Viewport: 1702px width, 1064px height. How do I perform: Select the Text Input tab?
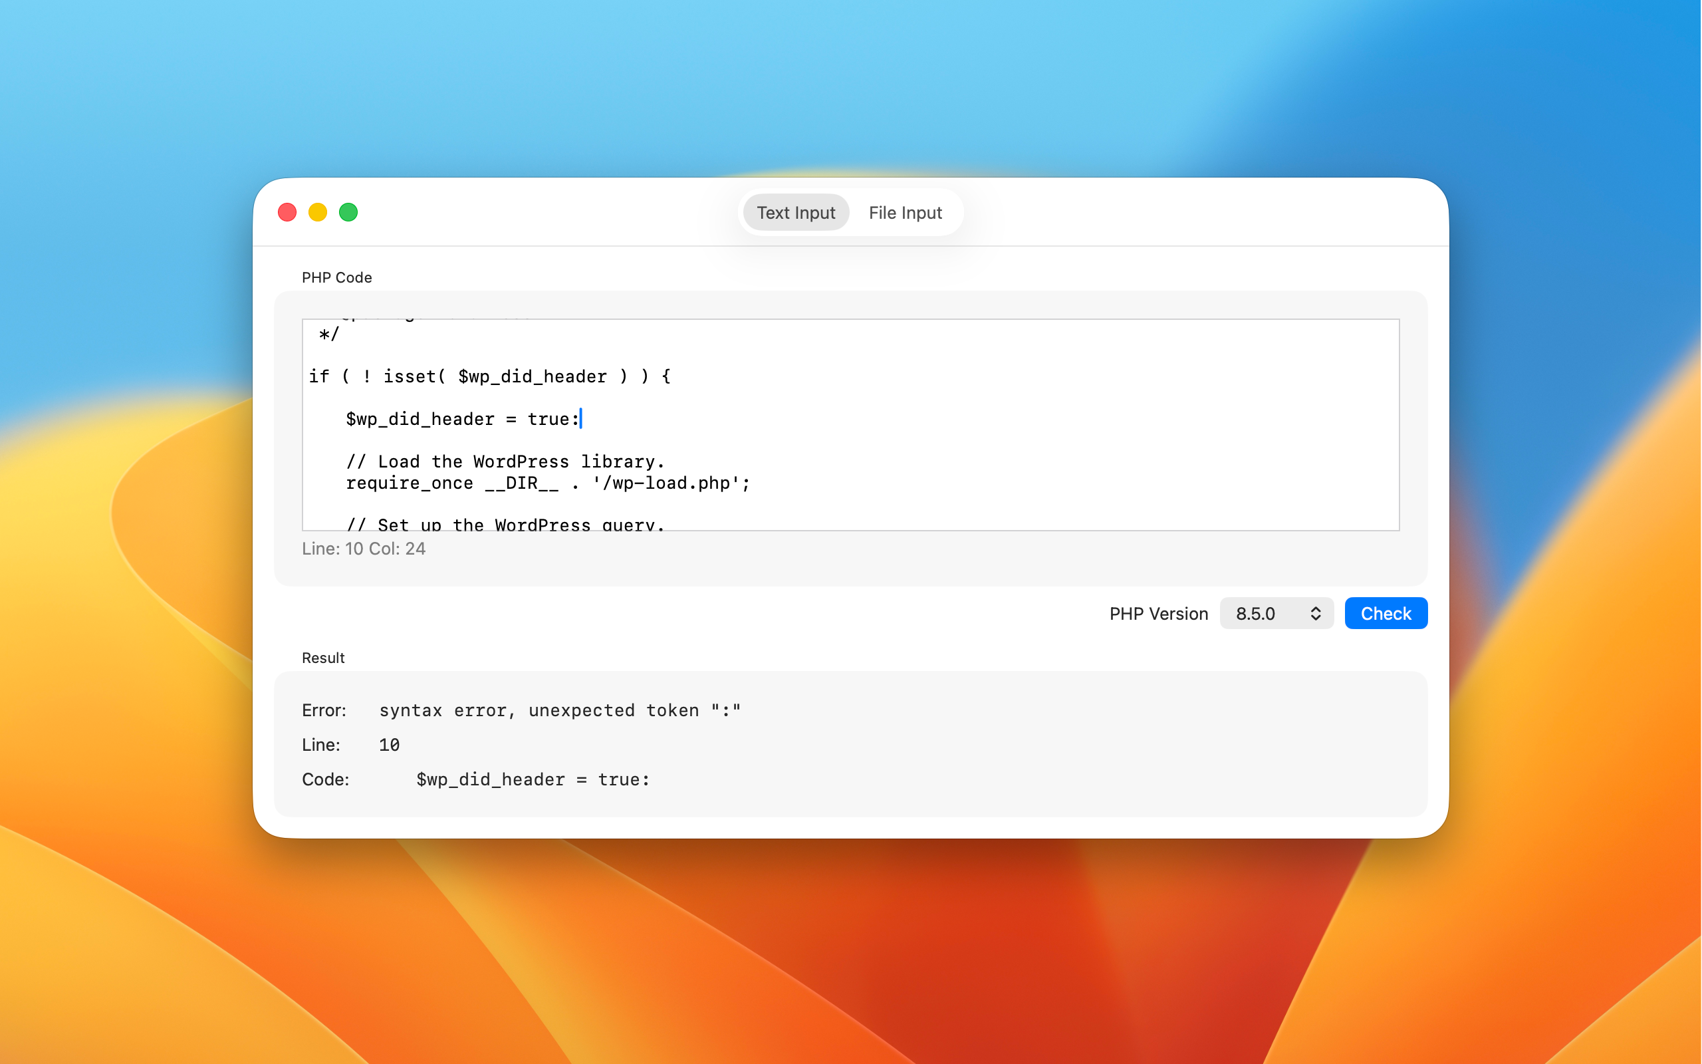click(x=795, y=213)
